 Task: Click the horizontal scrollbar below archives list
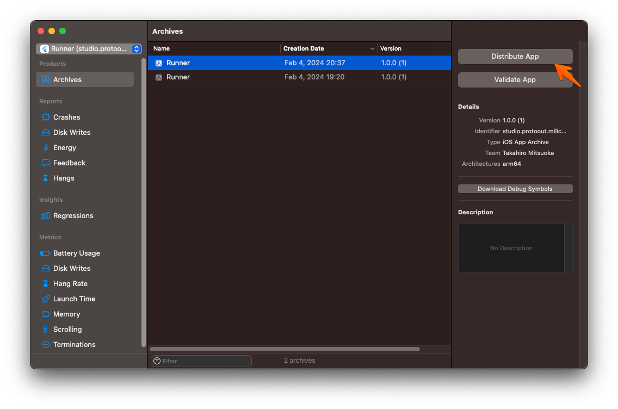[x=285, y=349]
